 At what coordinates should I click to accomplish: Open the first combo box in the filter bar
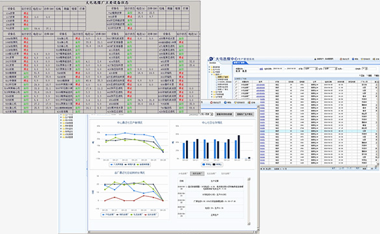click(x=311, y=69)
